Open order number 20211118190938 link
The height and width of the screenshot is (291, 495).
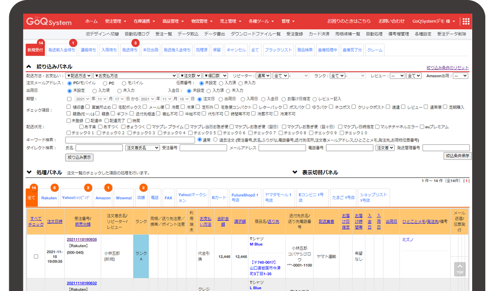tap(82, 239)
